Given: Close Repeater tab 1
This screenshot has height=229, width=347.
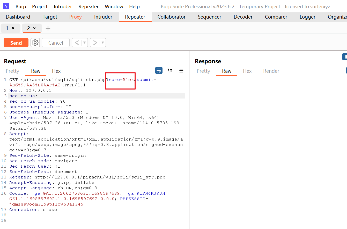Looking at the screenshot, I should coord(13,28).
